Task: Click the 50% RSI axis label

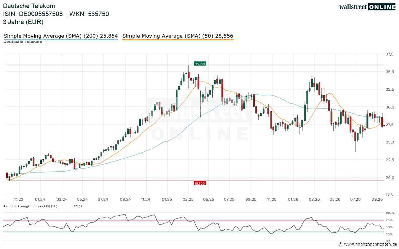Action: (x=389, y=227)
